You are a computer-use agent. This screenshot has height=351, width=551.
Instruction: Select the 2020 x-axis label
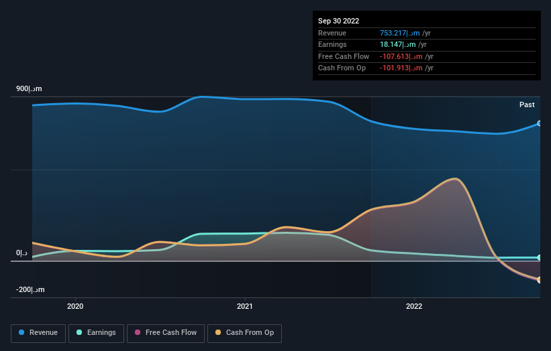75,306
